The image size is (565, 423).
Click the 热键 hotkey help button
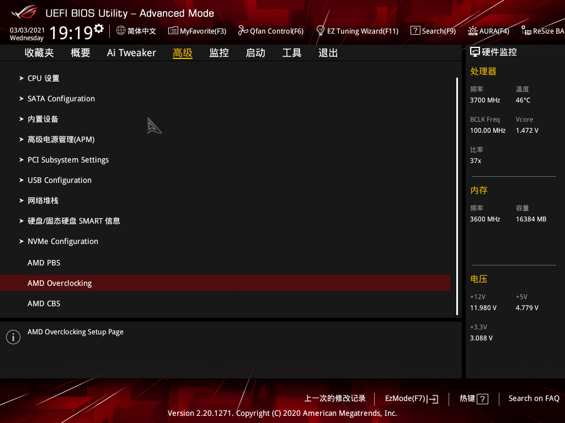pyautogui.click(x=473, y=398)
